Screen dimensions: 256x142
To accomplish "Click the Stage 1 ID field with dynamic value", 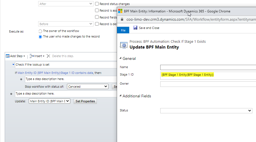I will (x=208, y=76).
